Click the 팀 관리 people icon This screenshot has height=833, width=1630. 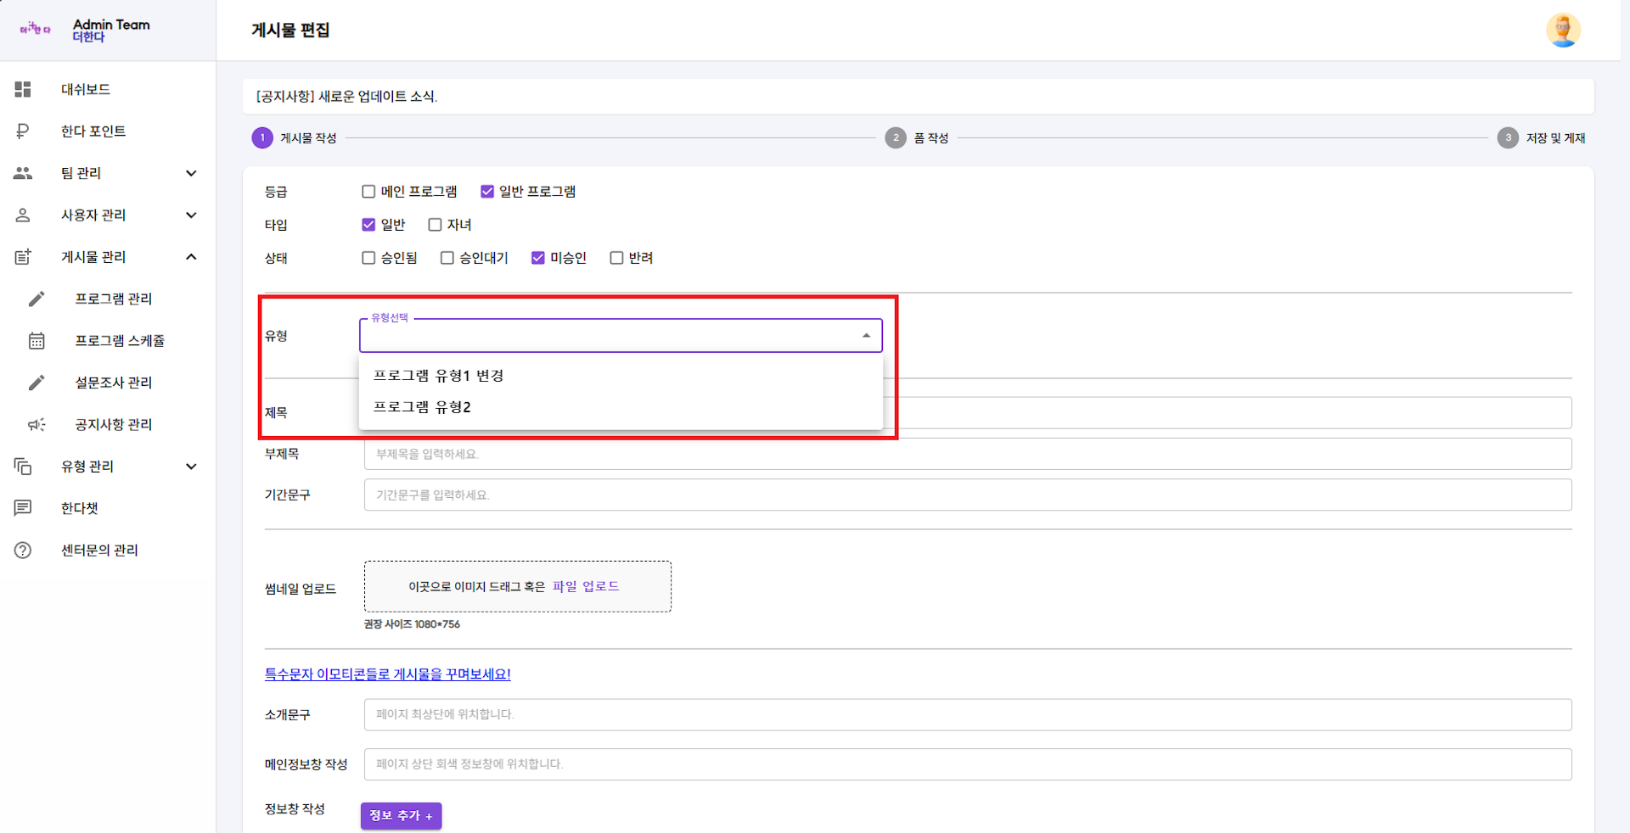pyautogui.click(x=23, y=173)
